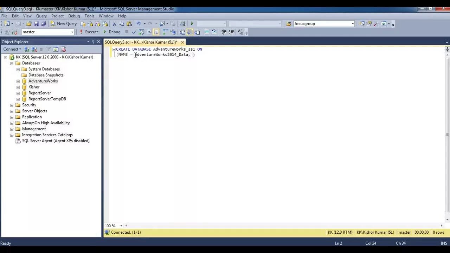
Task: Refresh Object Explorer tree
Action: coord(56,50)
